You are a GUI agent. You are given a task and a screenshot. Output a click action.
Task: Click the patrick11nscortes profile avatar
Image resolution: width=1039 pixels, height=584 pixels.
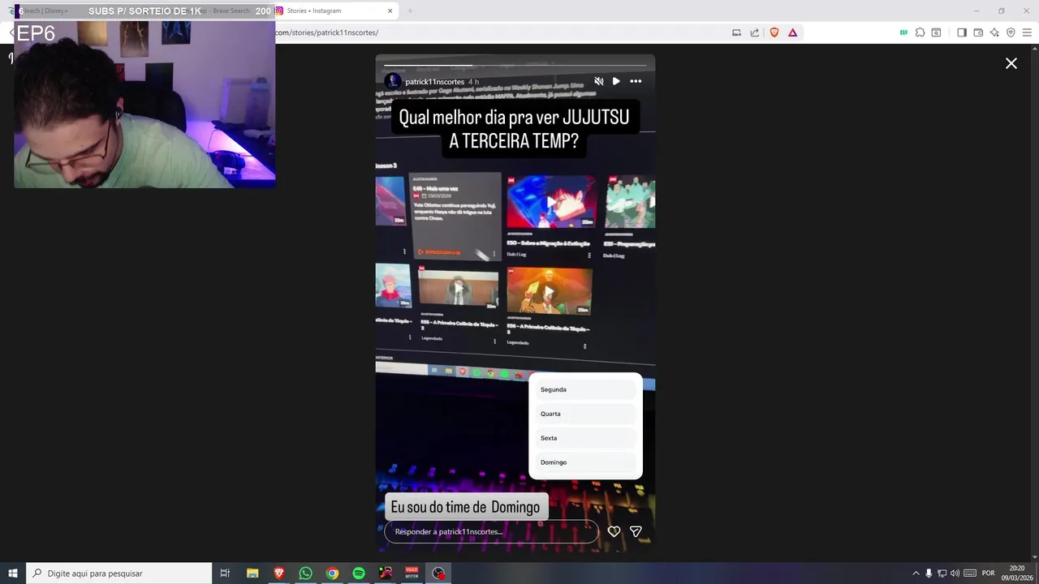coord(393,81)
